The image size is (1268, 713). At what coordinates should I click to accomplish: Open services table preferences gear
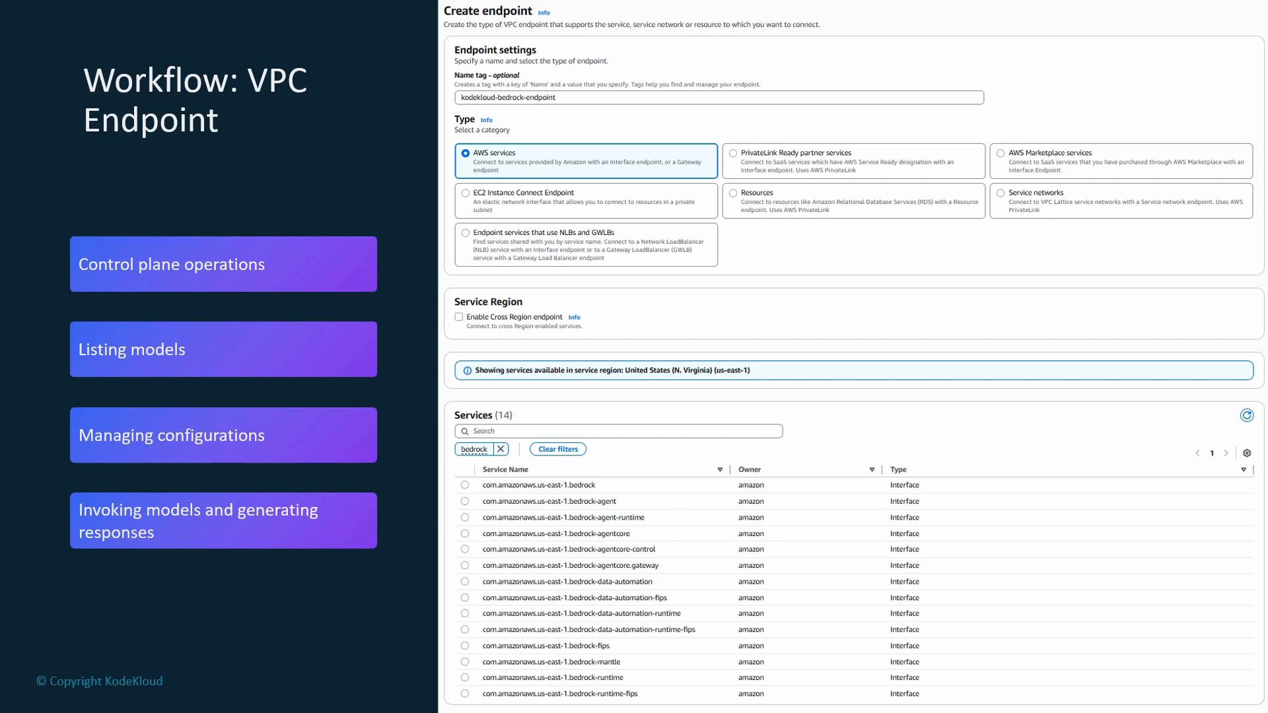[x=1247, y=453]
